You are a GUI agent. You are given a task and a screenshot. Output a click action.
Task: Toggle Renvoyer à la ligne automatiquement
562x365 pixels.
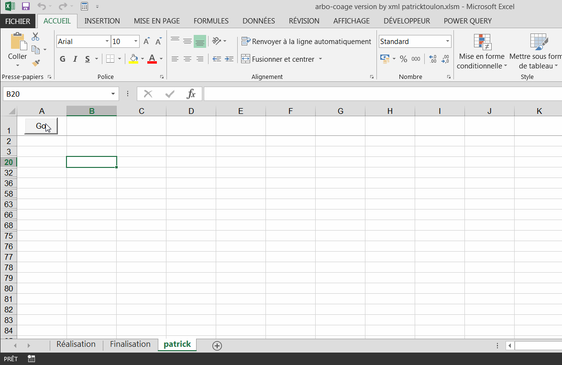click(x=306, y=41)
